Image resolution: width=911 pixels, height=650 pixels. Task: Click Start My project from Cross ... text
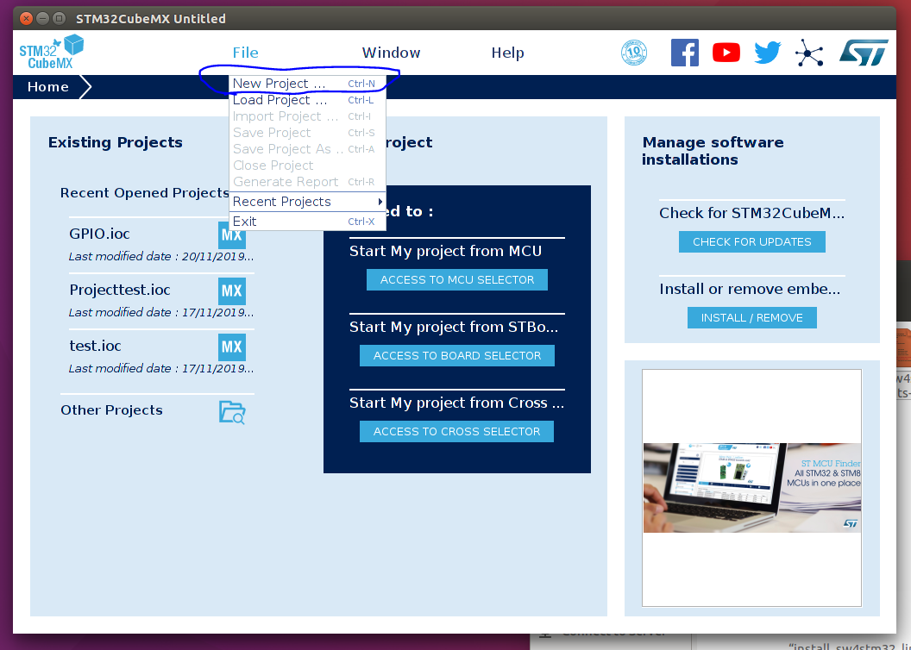pos(456,403)
